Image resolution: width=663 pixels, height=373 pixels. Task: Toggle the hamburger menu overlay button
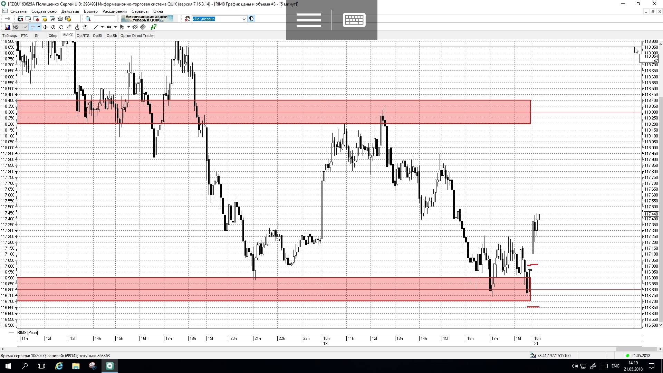308,20
